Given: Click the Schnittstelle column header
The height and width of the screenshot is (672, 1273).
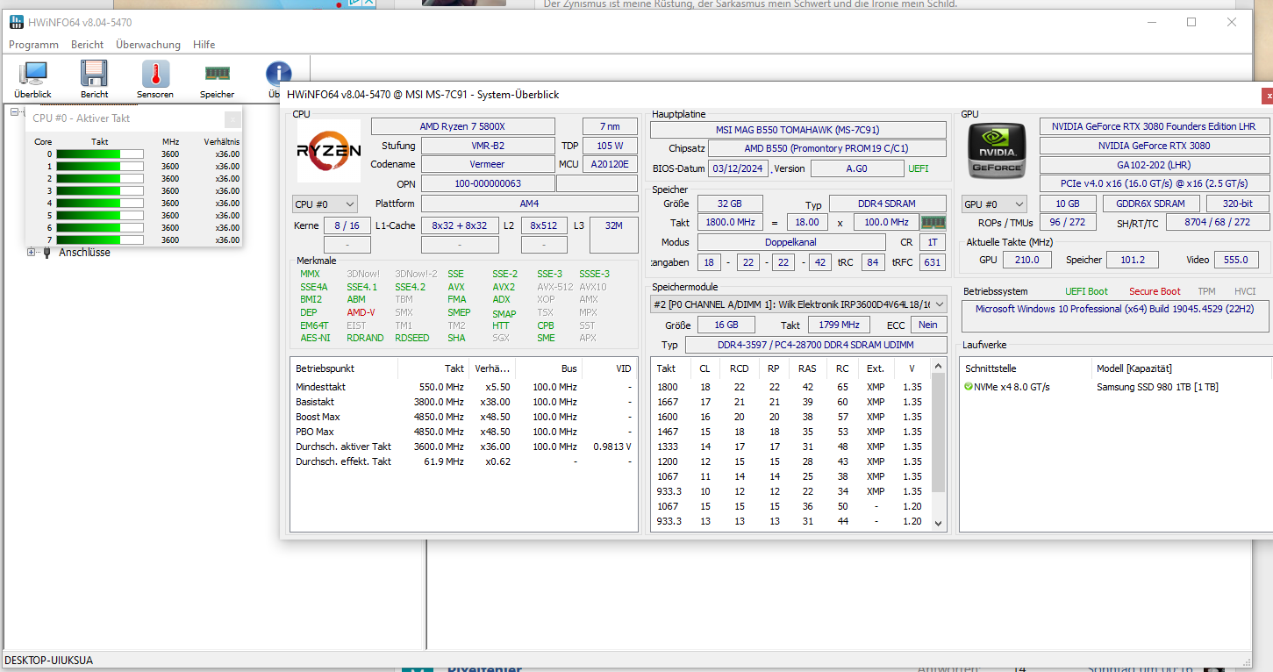Looking at the screenshot, I should [1026, 368].
